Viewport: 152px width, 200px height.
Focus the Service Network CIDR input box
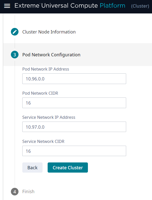[74, 151]
